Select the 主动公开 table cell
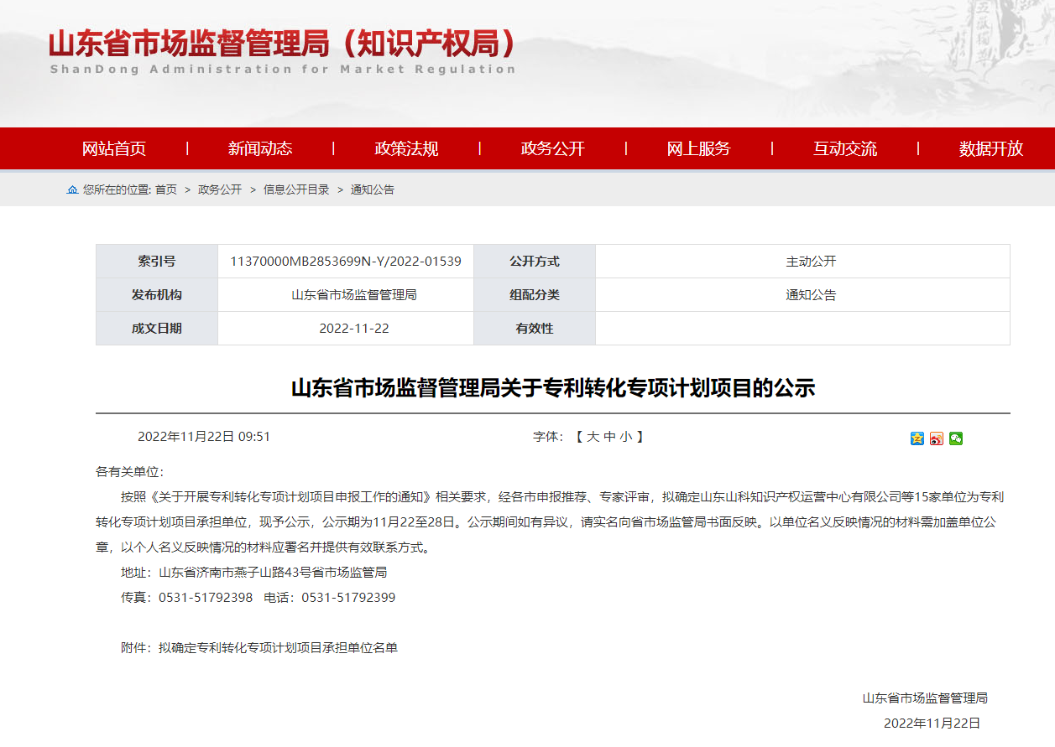Viewport: 1055px width, 747px height. click(x=802, y=261)
